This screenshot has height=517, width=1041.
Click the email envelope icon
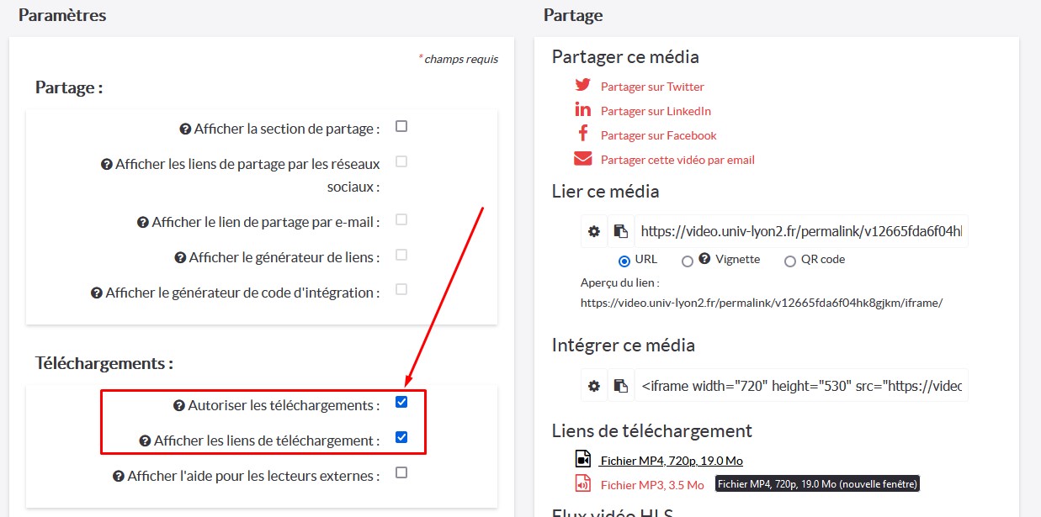tap(582, 159)
